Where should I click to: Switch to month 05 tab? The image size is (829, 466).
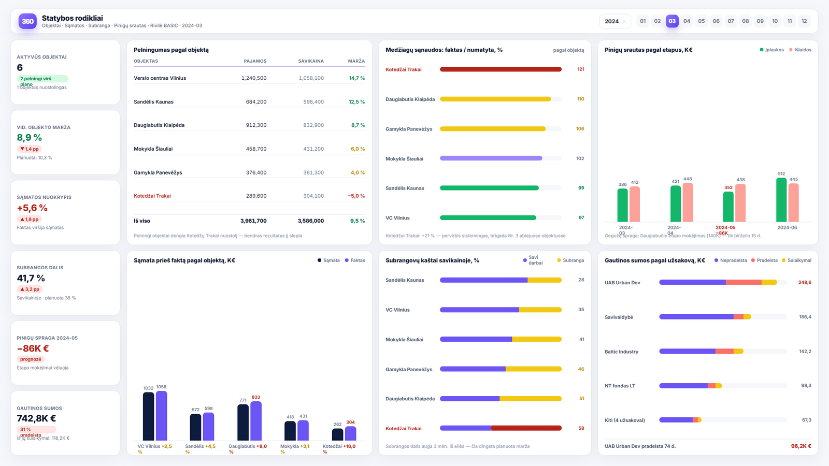[702, 21]
